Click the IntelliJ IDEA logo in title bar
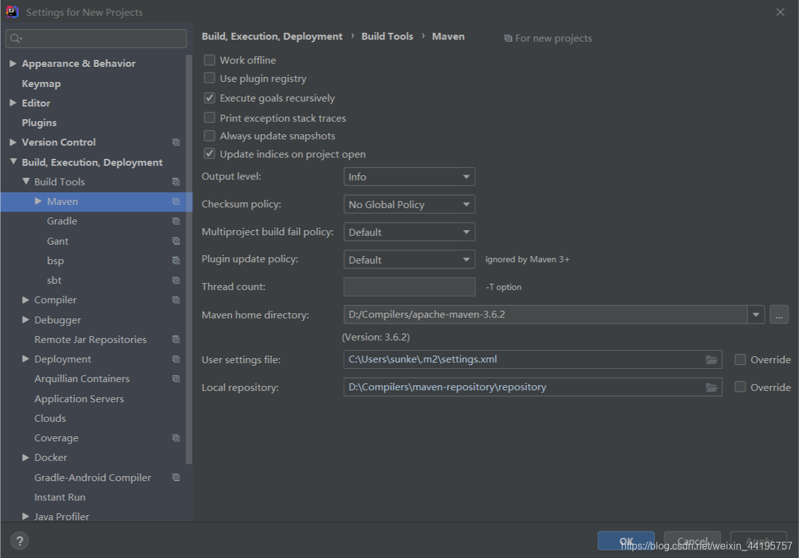The height and width of the screenshot is (558, 799). (x=12, y=11)
